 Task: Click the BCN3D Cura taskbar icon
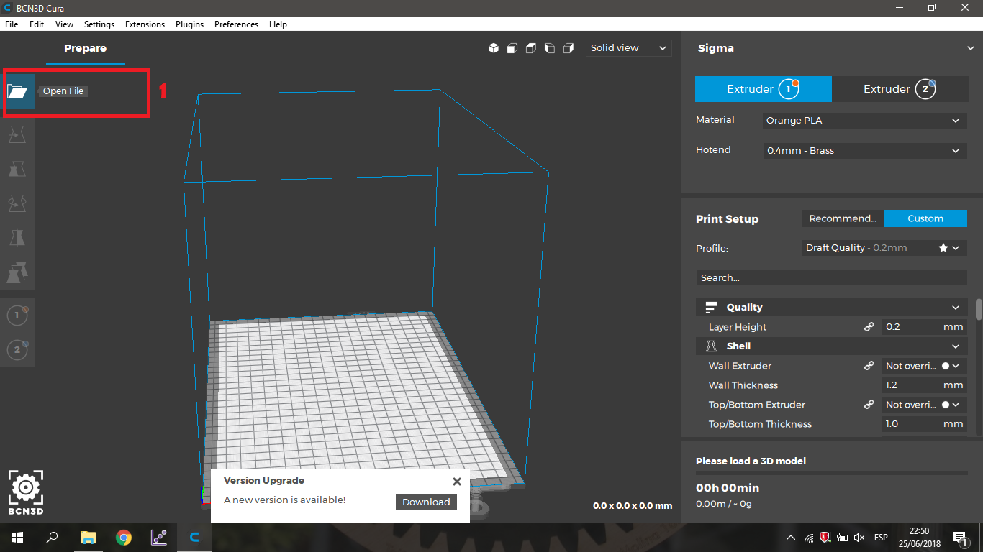point(194,538)
